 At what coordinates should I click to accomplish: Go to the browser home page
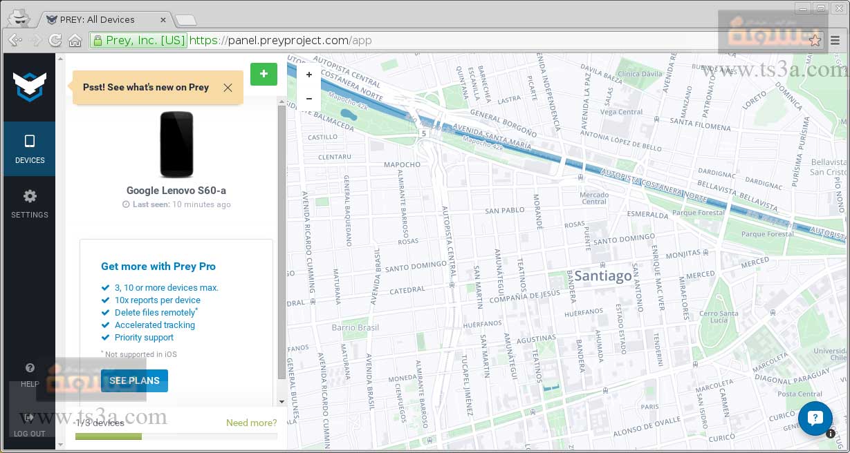(x=75, y=40)
